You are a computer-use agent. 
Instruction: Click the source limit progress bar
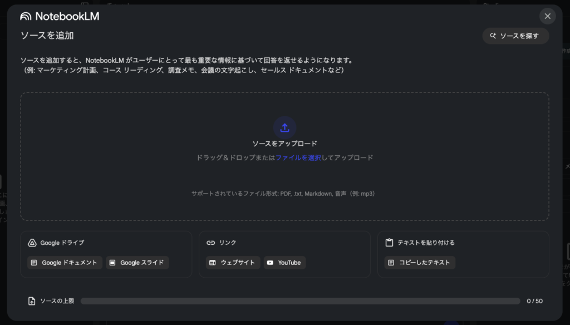coord(300,301)
